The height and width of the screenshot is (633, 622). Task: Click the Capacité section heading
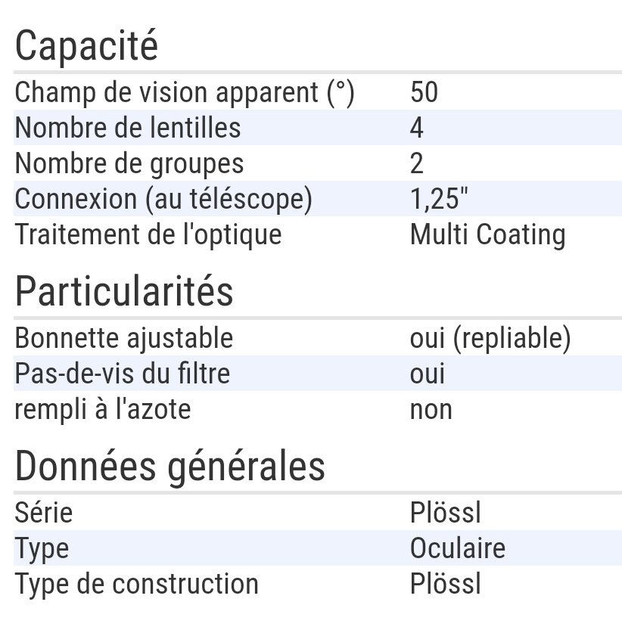[86, 46]
